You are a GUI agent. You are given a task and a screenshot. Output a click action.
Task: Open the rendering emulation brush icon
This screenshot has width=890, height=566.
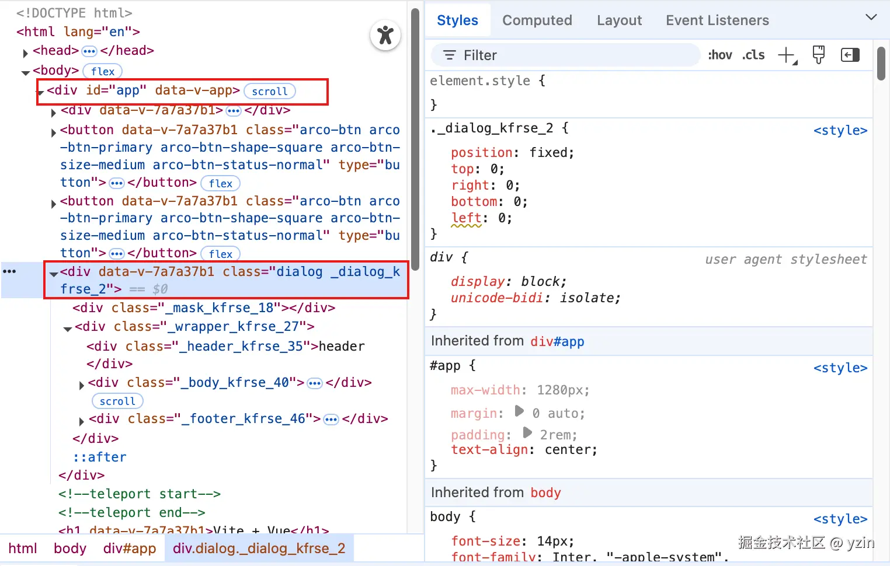click(819, 55)
